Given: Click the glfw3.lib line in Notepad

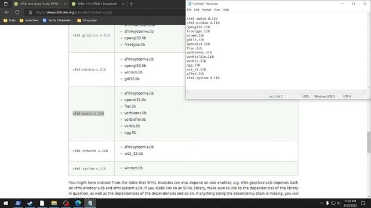Looking at the screenshot, I should (x=195, y=73).
